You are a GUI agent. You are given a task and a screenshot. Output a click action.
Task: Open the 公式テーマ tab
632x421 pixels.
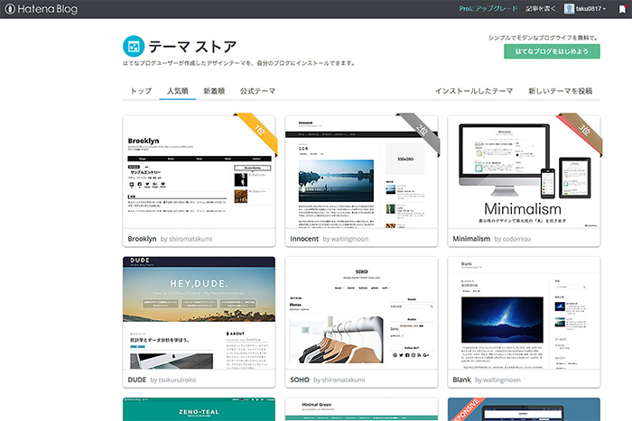click(x=256, y=91)
